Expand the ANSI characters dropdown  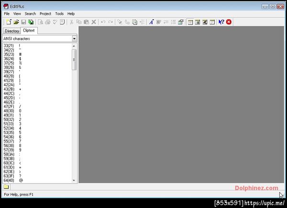point(74,39)
